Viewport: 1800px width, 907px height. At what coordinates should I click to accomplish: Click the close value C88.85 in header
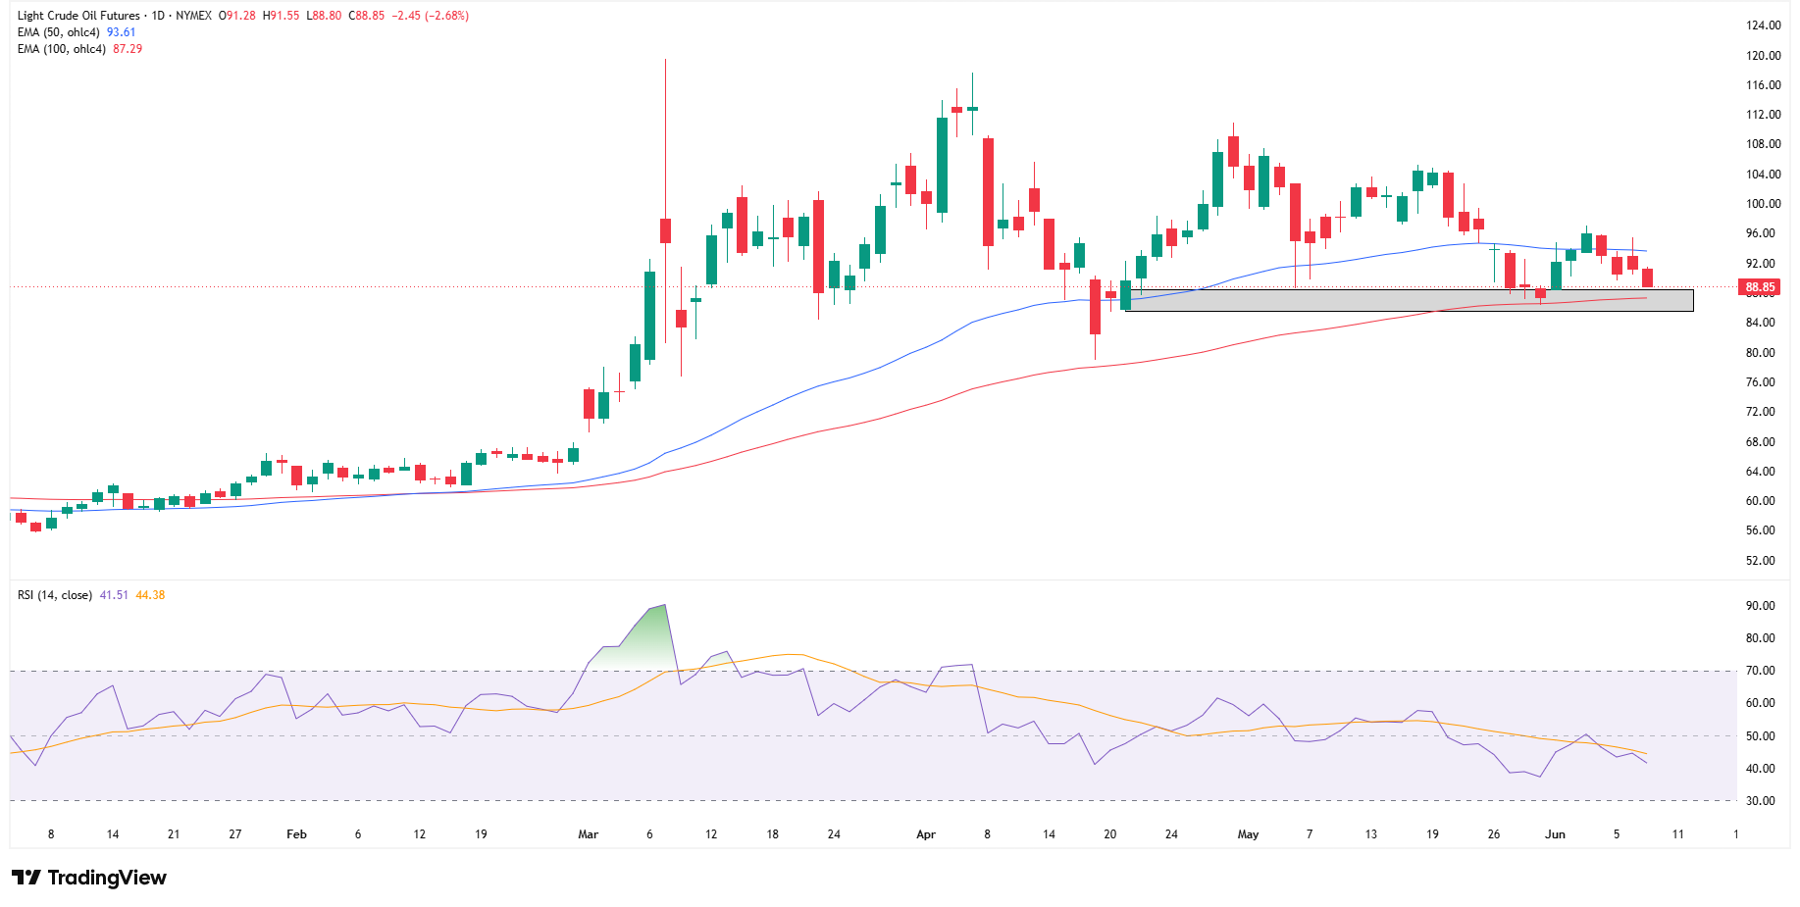coord(367,16)
